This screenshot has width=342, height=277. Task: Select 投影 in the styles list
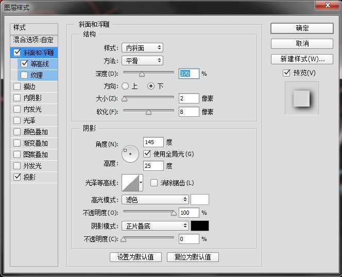click(x=29, y=177)
